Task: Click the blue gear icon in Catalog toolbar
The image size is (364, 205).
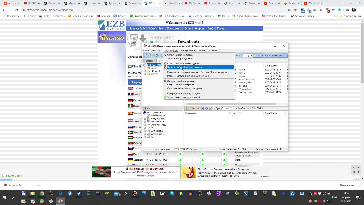Action: click(206, 108)
